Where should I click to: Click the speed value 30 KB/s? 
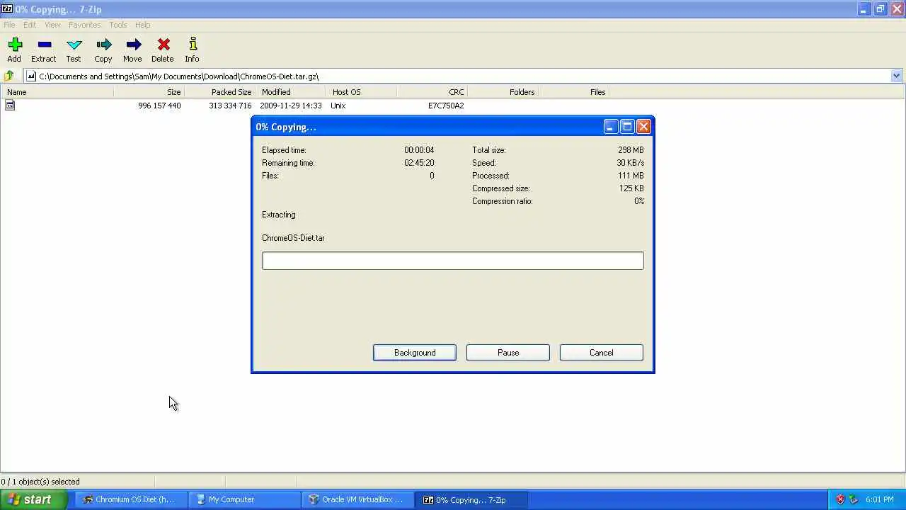(630, 163)
